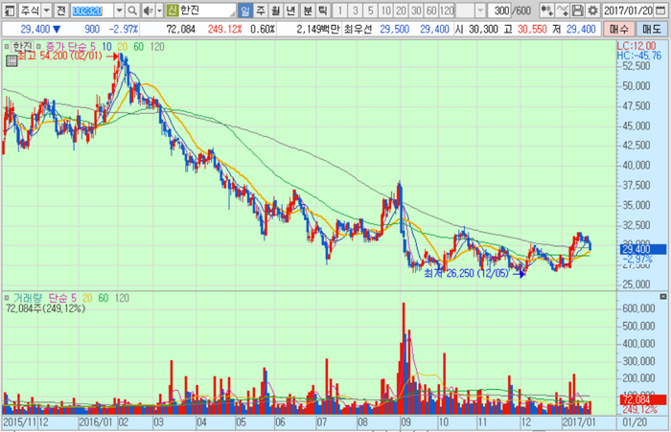Click the stock search magnifier icon

point(133,11)
